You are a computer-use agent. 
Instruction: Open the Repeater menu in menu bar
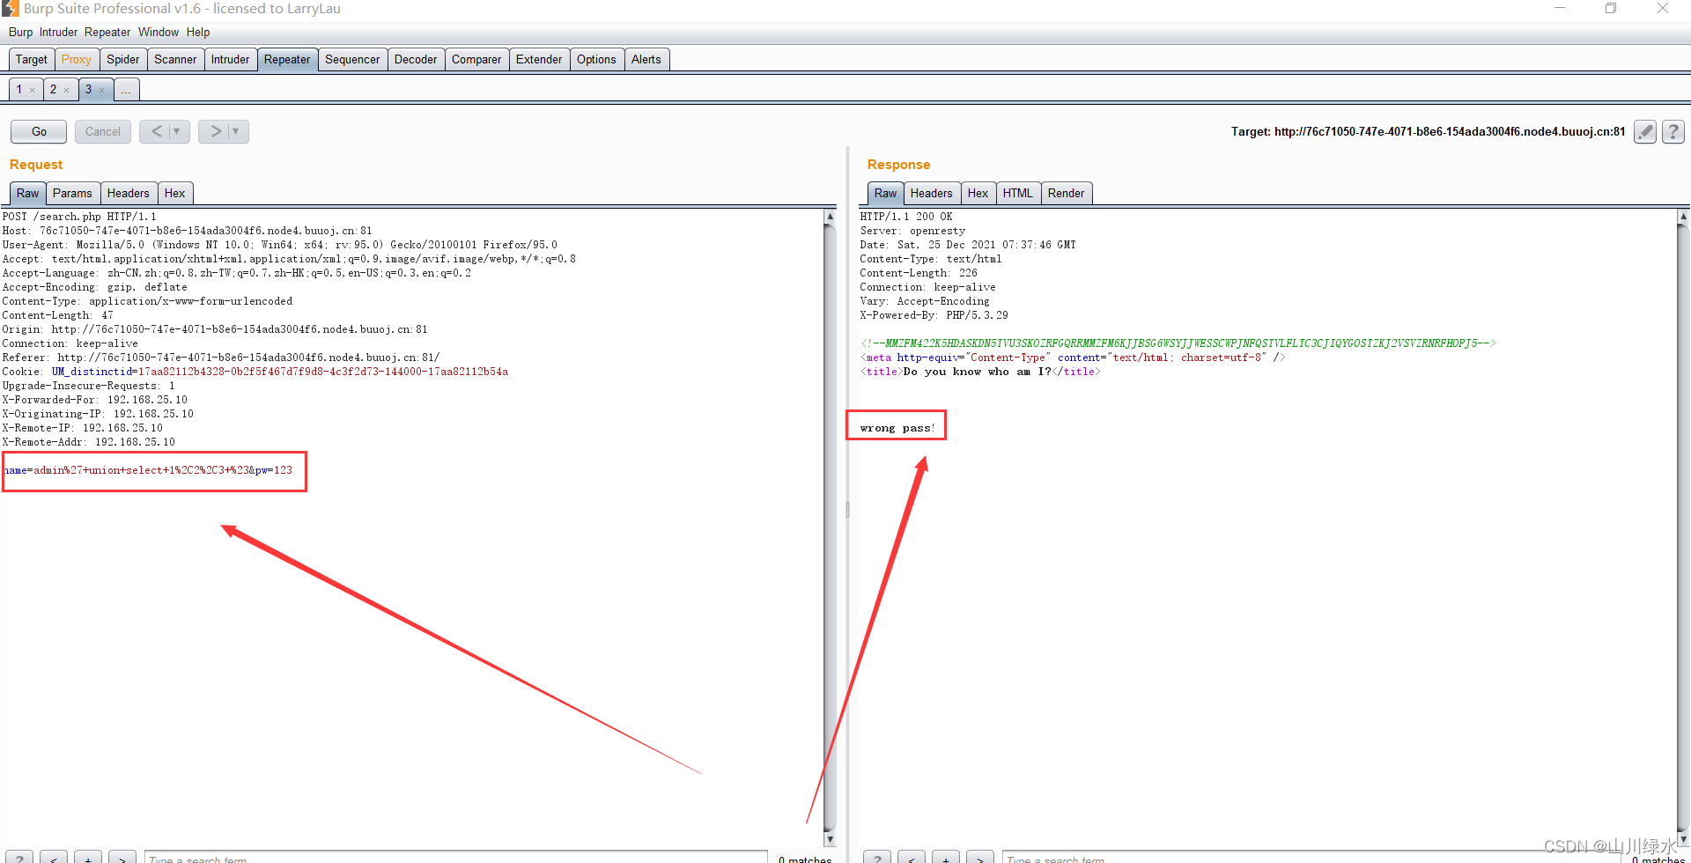point(107,33)
